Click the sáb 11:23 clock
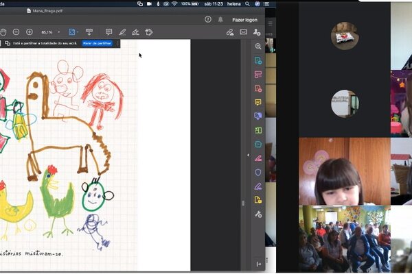 pos(214,3)
